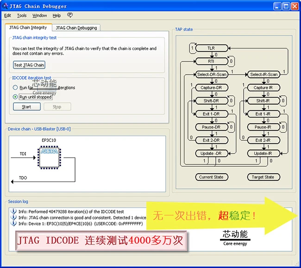Select the Shift-IR state
301x268 pixels.
[263, 101]
